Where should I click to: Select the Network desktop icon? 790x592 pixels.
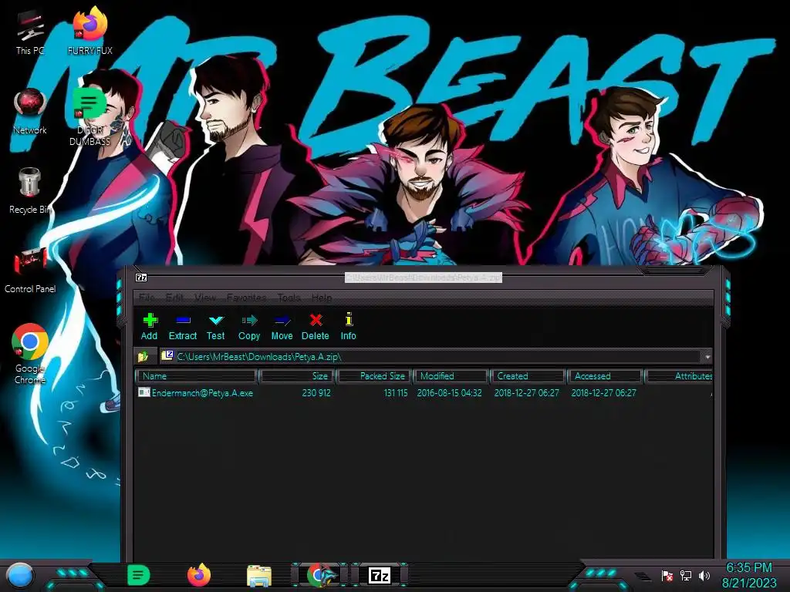pos(30,112)
